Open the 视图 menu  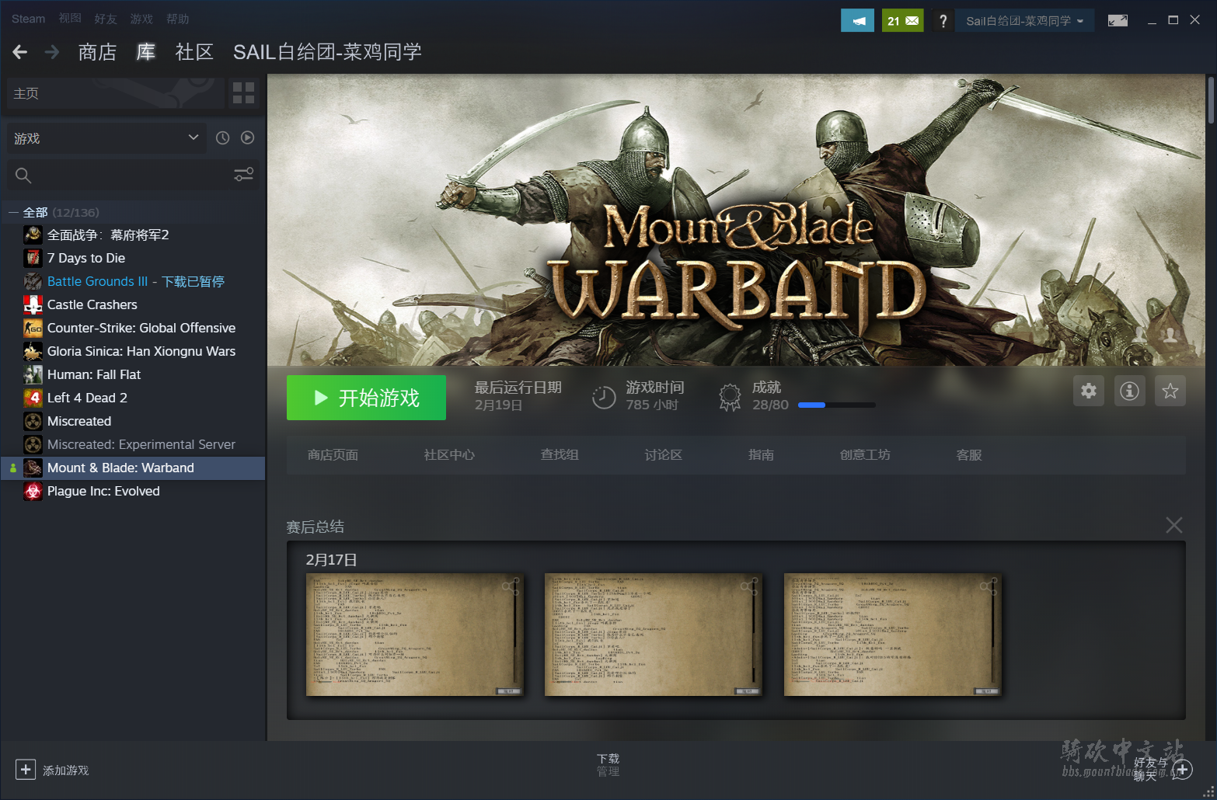(70, 19)
